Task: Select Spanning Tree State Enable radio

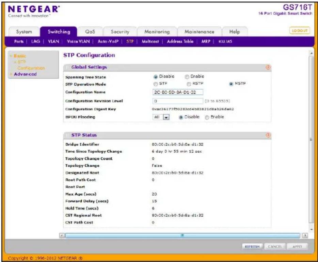Action: (x=187, y=77)
